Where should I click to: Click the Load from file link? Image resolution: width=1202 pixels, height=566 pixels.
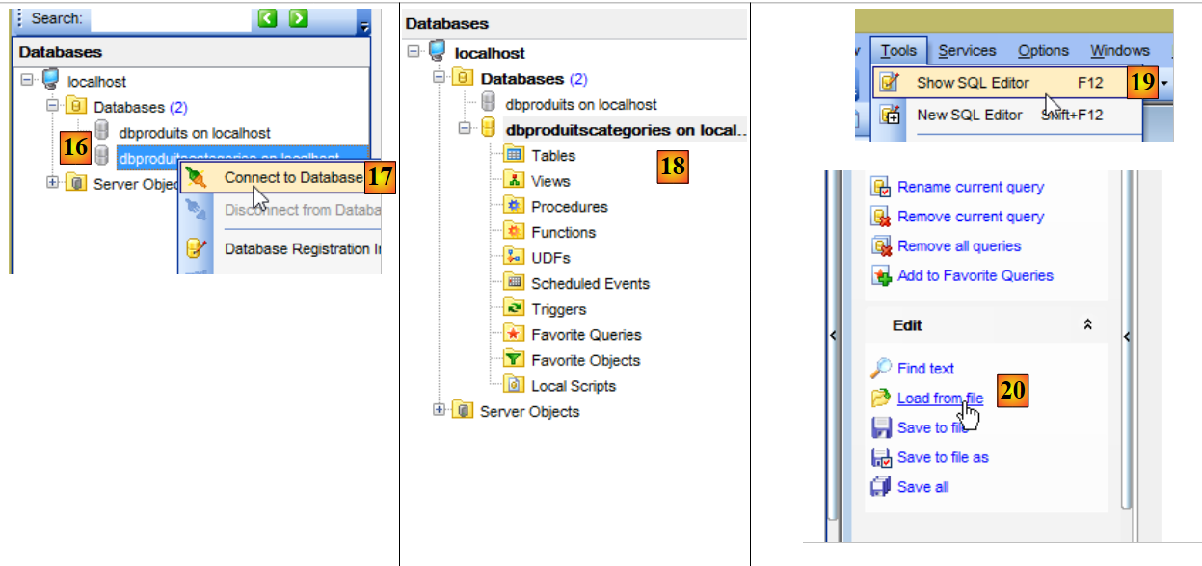[x=939, y=398]
